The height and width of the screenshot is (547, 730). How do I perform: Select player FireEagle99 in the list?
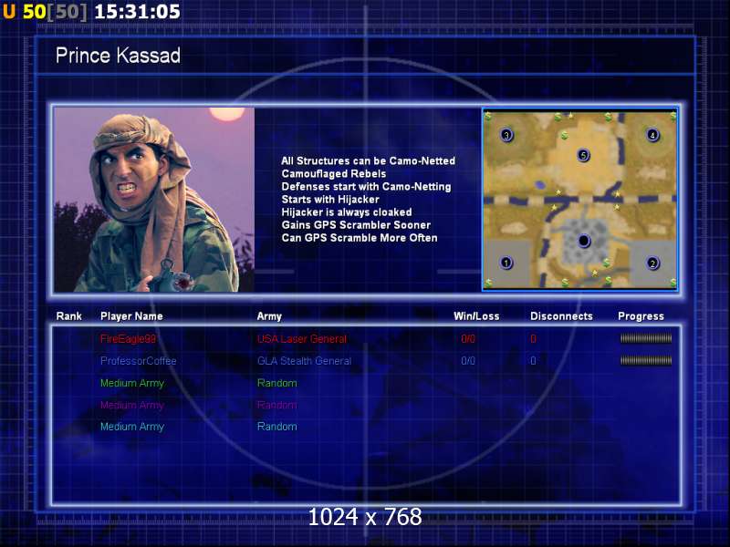[128, 338]
